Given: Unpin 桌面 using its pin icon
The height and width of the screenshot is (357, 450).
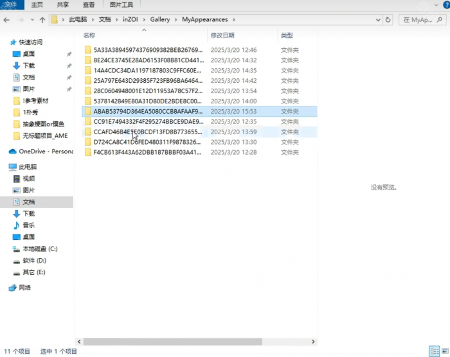Looking at the screenshot, I should pos(69,54).
